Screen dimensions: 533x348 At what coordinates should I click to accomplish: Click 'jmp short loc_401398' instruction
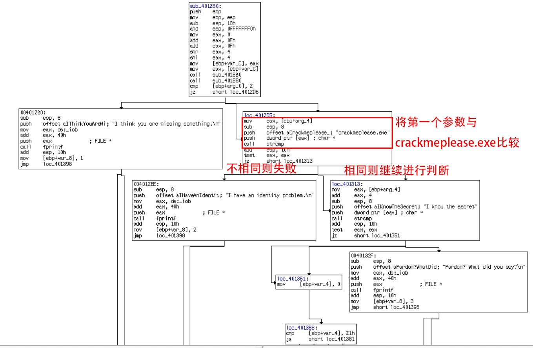385,307
